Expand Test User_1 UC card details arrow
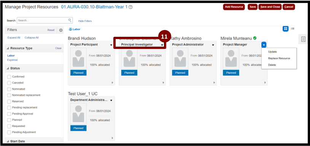The image size is (310, 146). click(x=112, y=138)
